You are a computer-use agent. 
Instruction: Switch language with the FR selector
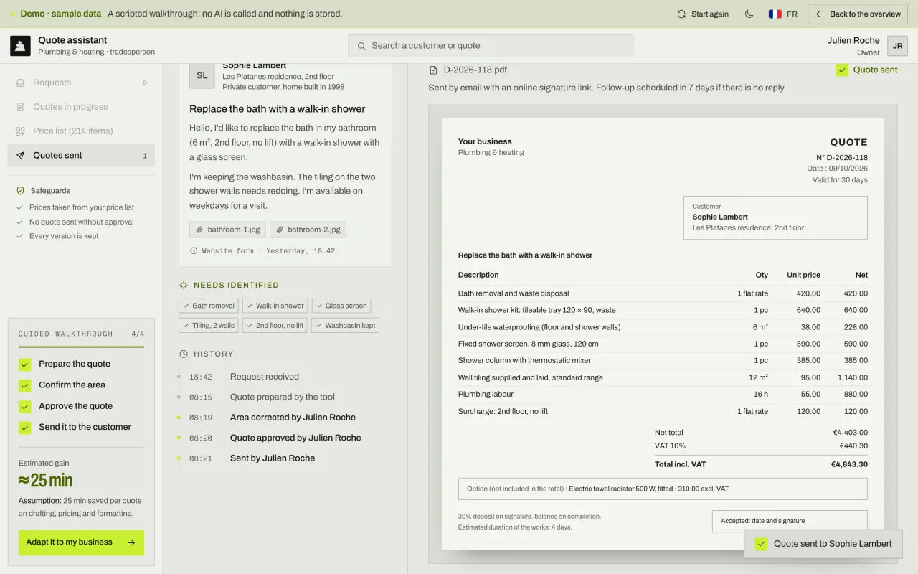tap(782, 14)
